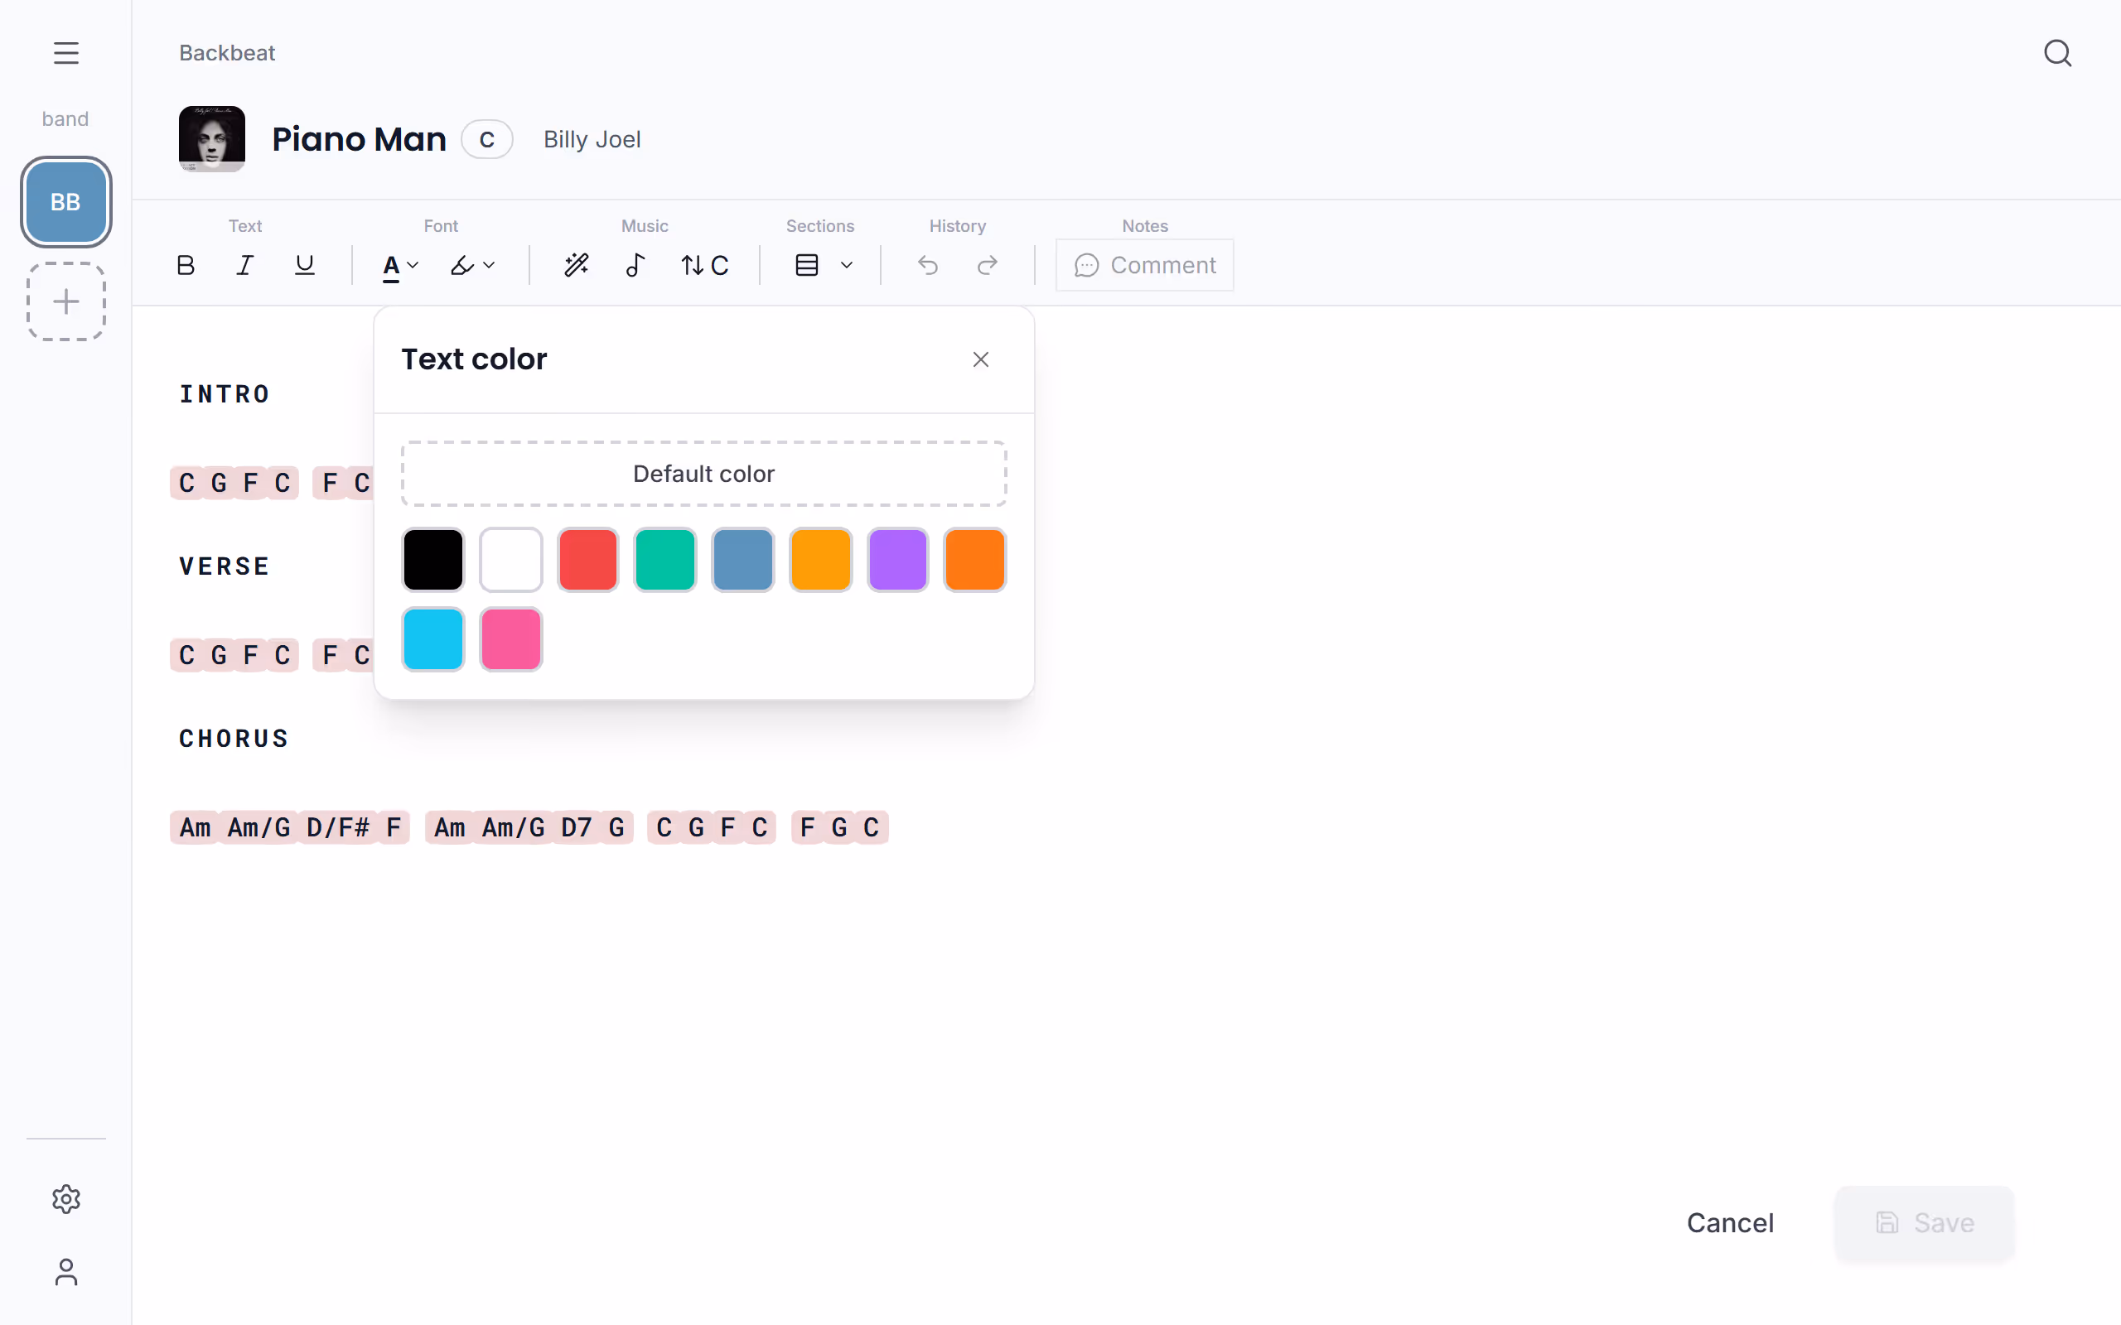Viewport: 2121px width, 1325px height.
Task: Toggle italic formatting
Action: (x=244, y=265)
